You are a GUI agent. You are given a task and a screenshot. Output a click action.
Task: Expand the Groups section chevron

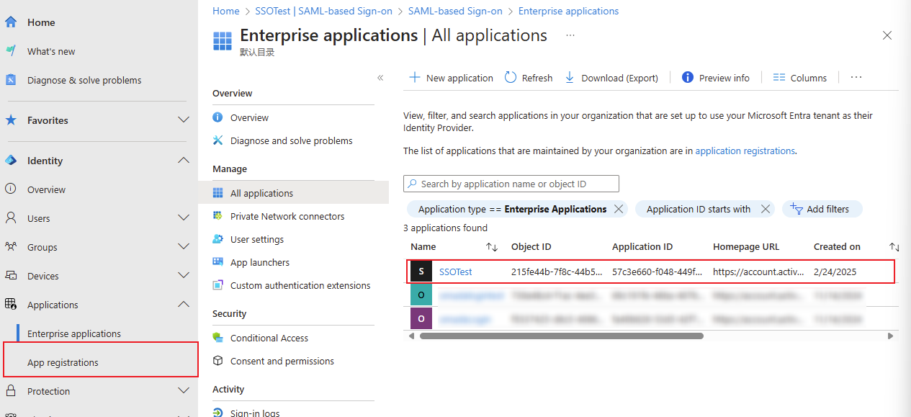[184, 247]
